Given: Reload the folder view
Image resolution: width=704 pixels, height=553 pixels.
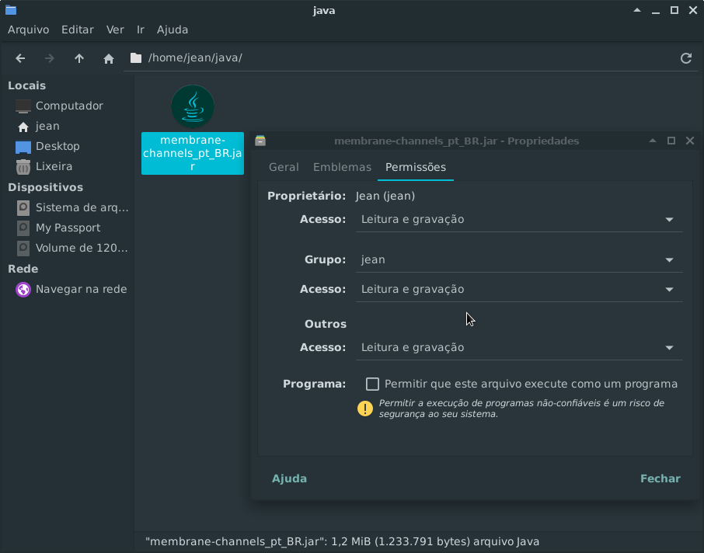Looking at the screenshot, I should tap(685, 58).
